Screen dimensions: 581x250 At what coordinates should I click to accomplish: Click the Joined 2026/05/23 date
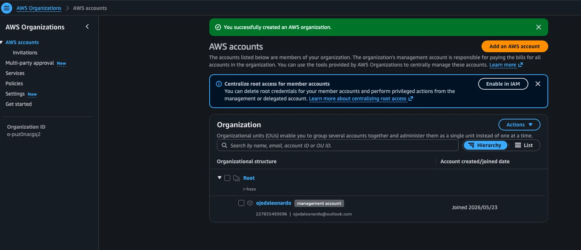coord(475,207)
